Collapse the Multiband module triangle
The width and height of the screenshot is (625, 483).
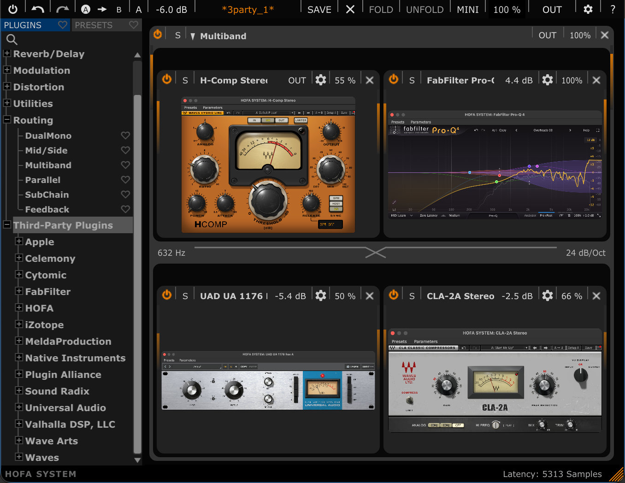[193, 36]
